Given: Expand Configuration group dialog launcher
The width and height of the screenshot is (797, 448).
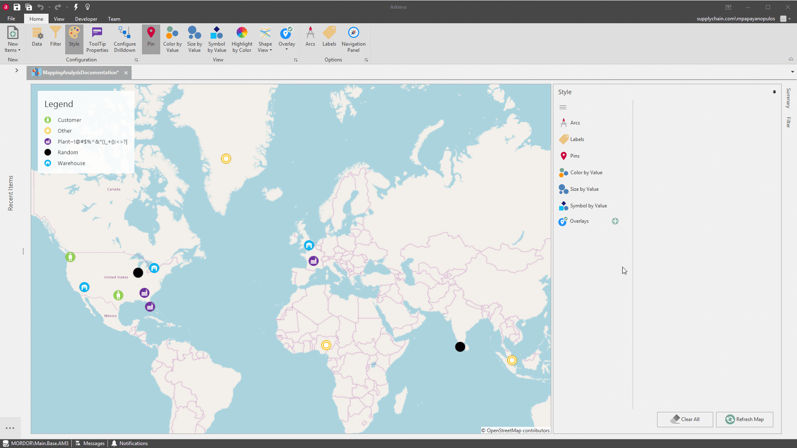Looking at the screenshot, I should pos(136,60).
